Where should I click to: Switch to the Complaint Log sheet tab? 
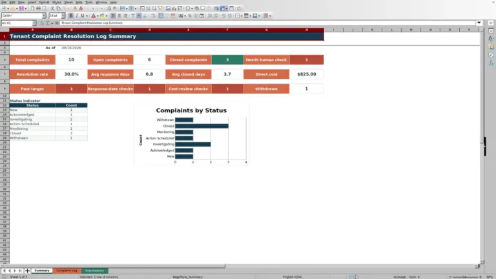[x=67, y=271]
